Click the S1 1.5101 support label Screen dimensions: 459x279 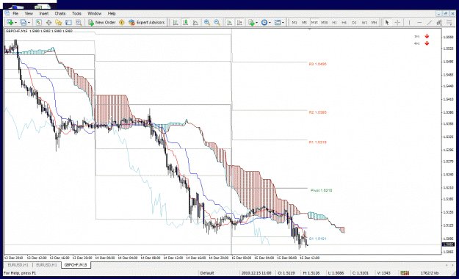click(x=317, y=239)
